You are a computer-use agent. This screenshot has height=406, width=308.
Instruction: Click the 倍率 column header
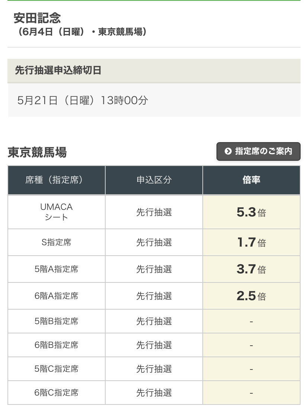[x=251, y=180]
